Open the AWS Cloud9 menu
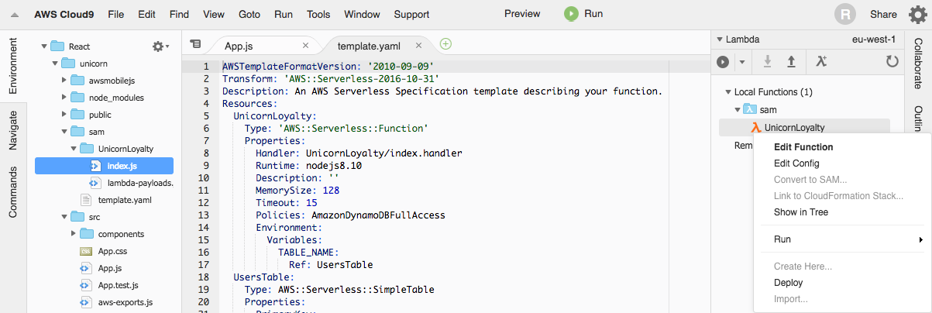Screen dimensions: 932x313 coord(64,14)
